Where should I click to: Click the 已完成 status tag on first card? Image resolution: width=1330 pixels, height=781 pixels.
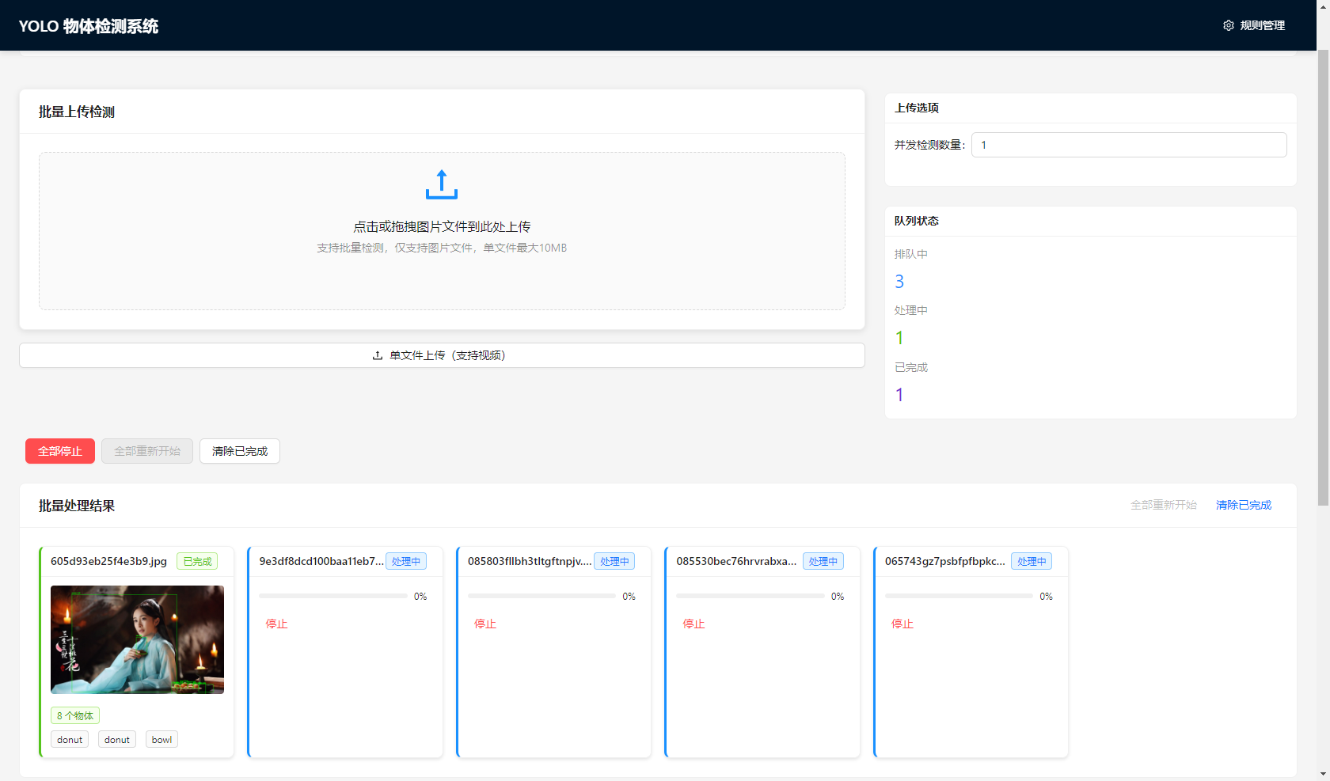(x=197, y=561)
